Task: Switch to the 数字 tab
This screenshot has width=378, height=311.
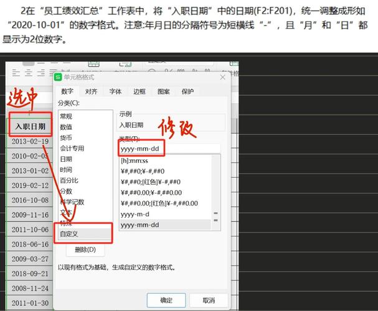Action: tap(67, 91)
